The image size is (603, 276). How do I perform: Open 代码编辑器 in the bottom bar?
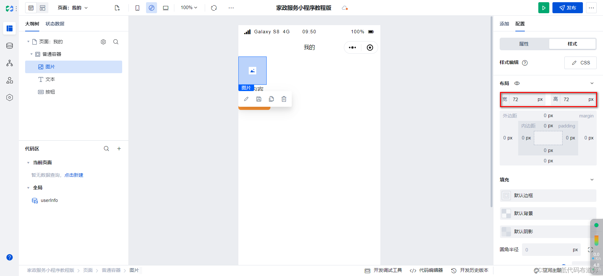426,270
